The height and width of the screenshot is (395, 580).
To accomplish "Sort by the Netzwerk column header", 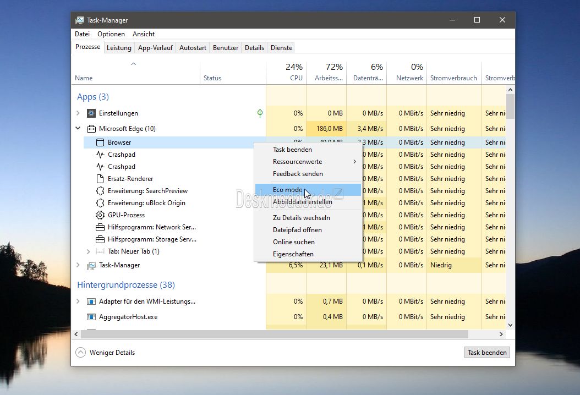I will [407, 73].
